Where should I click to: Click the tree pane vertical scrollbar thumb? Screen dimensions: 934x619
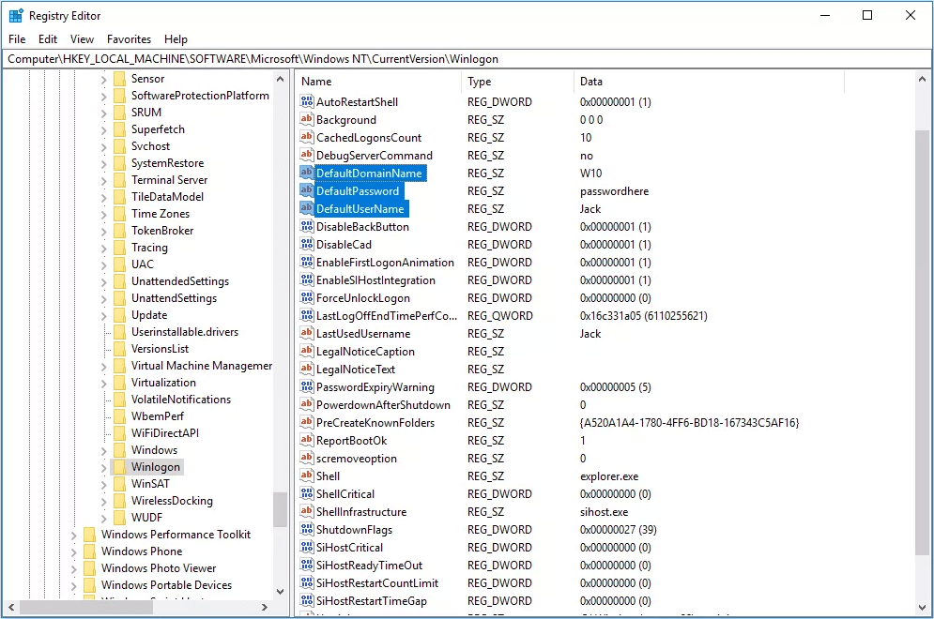coord(280,510)
